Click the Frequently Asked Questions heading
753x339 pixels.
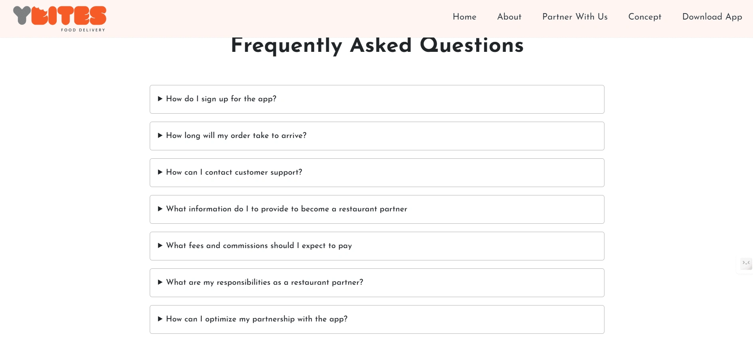(377, 45)
